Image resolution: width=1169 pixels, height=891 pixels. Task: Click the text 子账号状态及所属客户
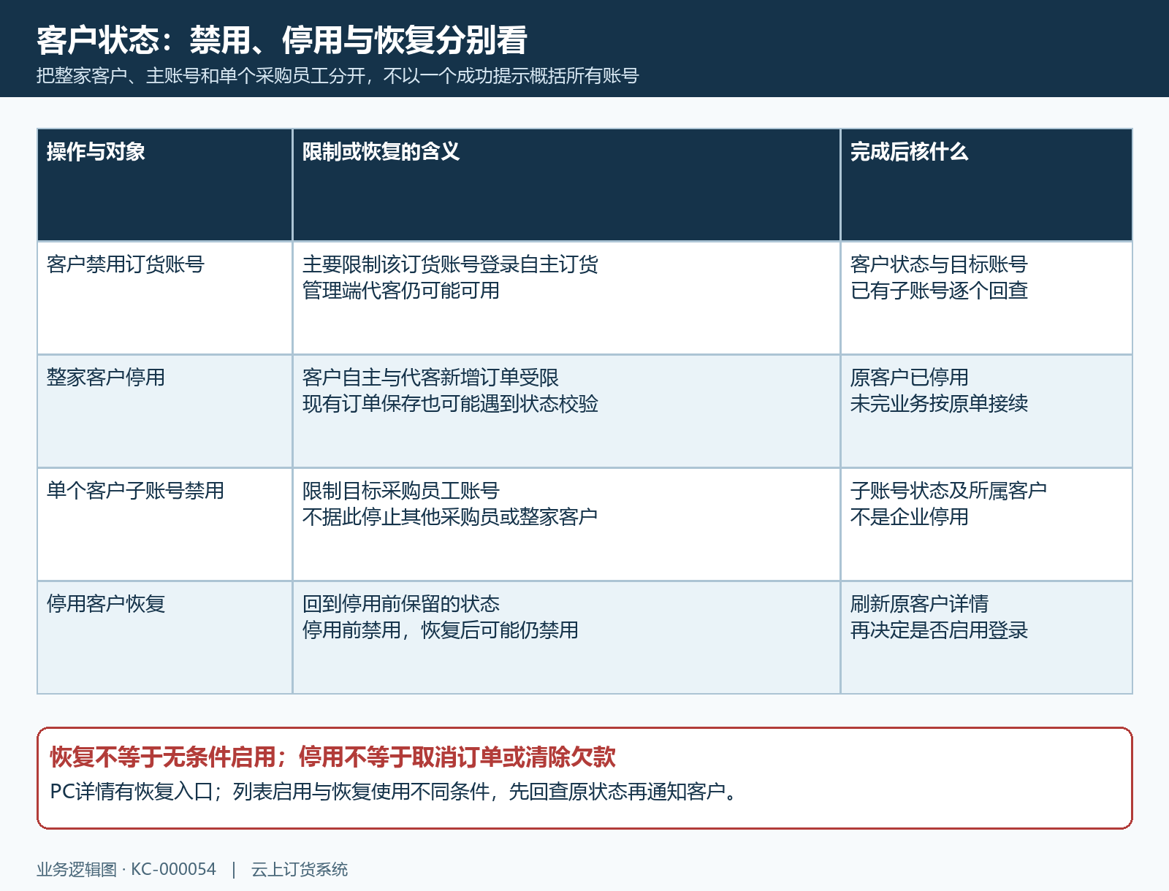[x=948, y=491]
